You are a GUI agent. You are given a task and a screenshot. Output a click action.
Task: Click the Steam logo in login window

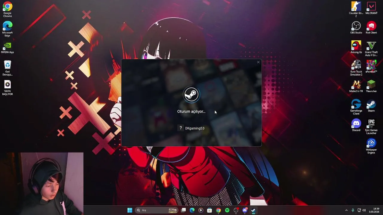click(191, 95)
